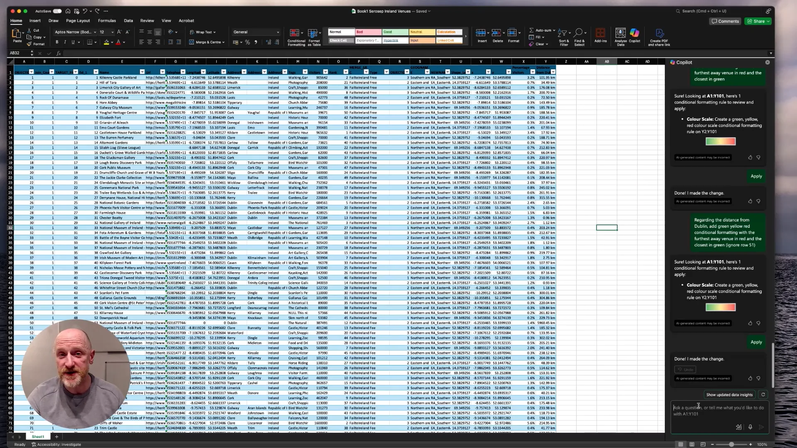Open the Data menu
The height and width of the screenshot is (448, 797).
(x=128, y=20)
